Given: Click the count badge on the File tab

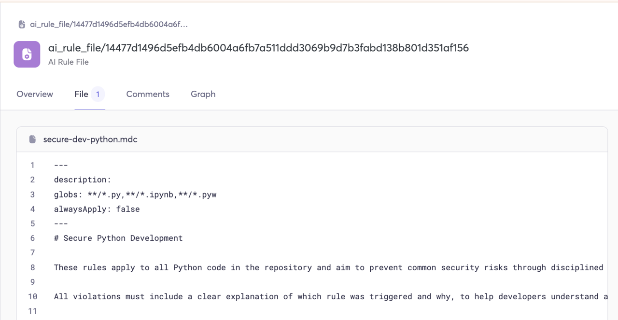Looking at the screenshot, I should tap(98, 94).
